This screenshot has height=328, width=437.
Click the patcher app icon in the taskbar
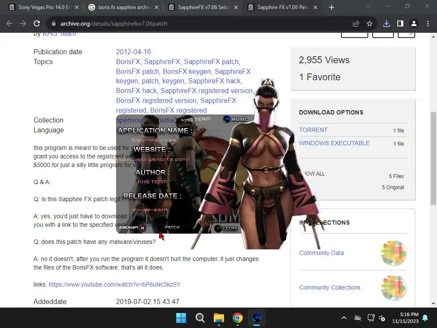(x=256, y=318)
